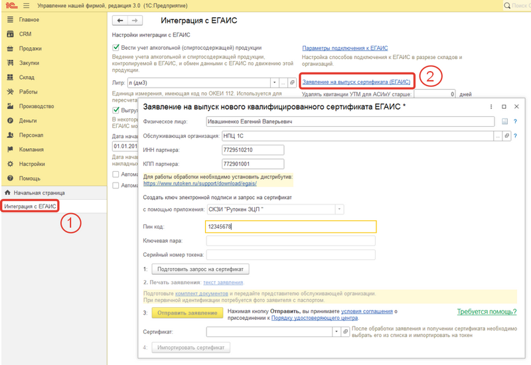Select the Интеграция с ЕГАИС tab
The image size is (531, 365).
click(x=30, y=206)
